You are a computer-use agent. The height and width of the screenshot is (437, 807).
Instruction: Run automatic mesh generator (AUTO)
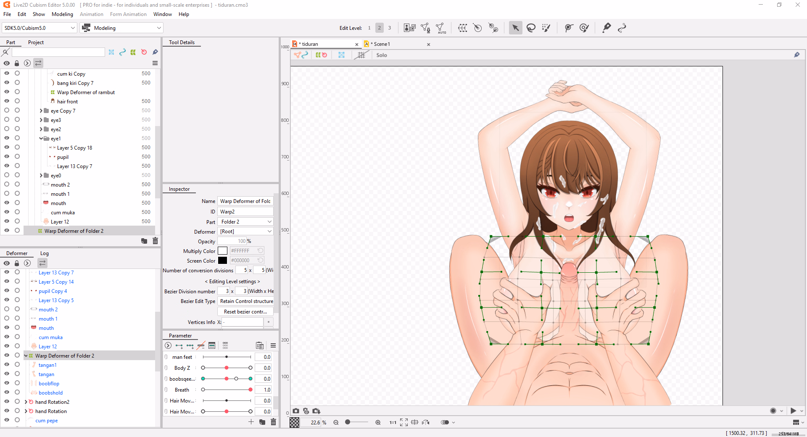point(440,28)
